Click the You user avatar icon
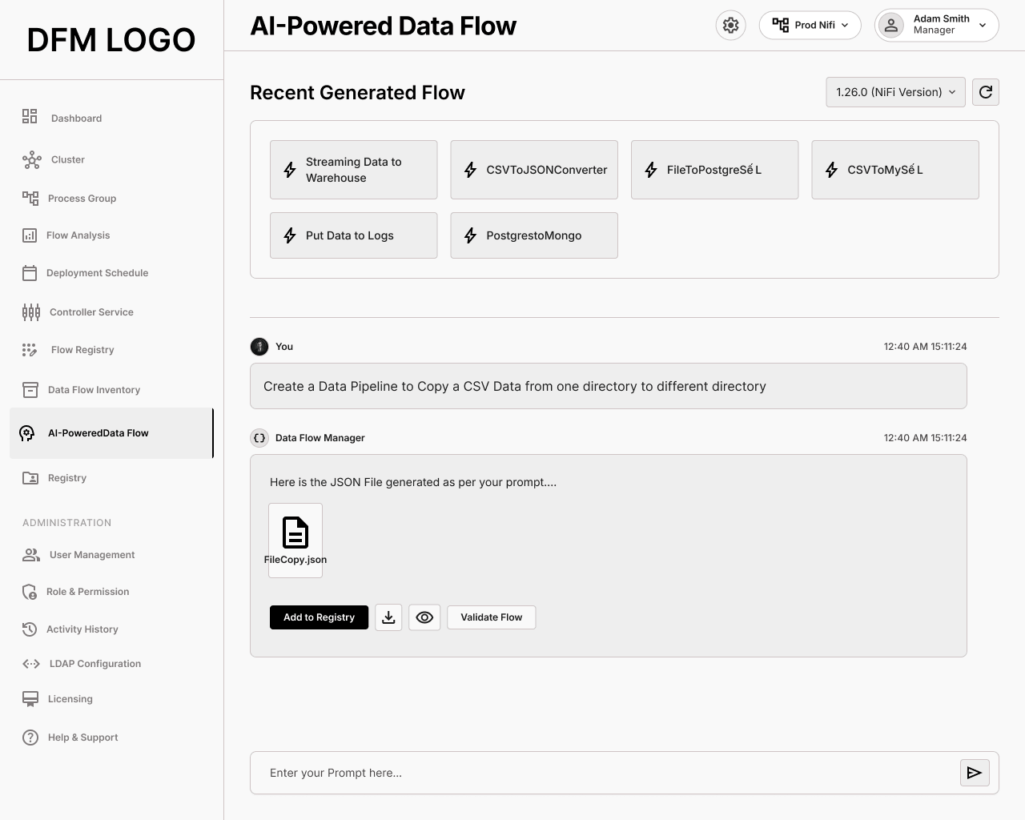Image resolution: width=1025 pixels, height=820 pixels. click(x=259, y=347)
